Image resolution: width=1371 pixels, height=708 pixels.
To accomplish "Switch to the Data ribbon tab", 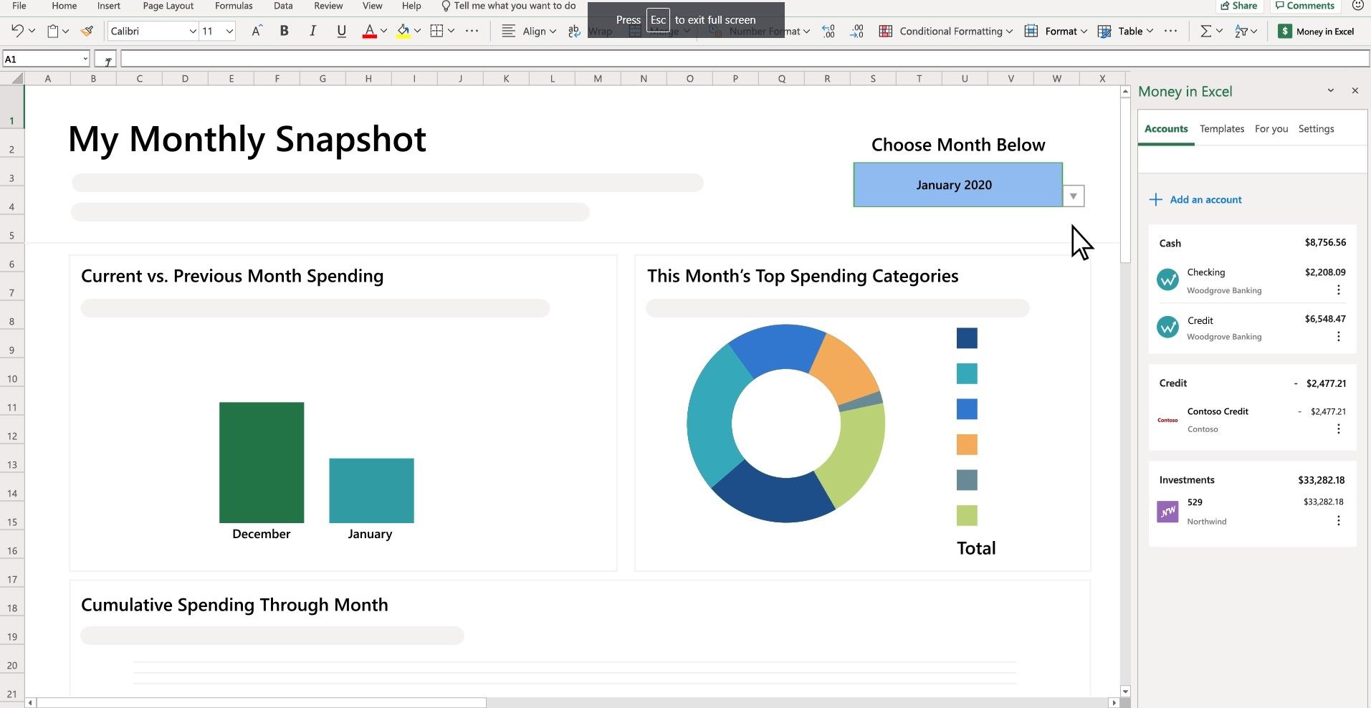I will click(x=283, y=6).
